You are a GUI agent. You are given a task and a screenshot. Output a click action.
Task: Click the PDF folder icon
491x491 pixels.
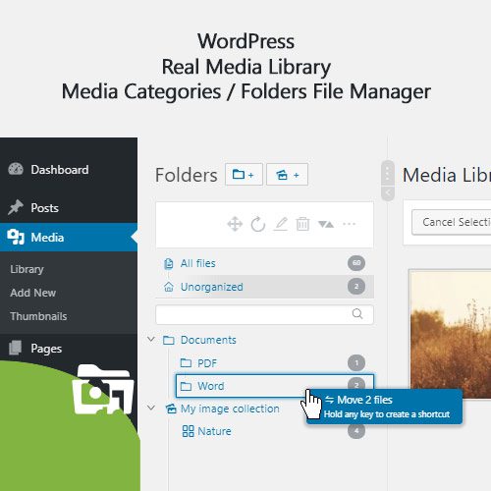[x=186, y=363]
